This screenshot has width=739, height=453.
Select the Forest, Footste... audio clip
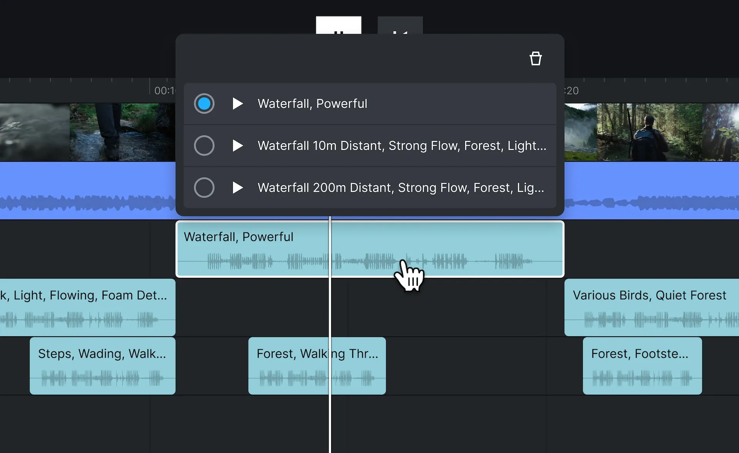(642, 366)
